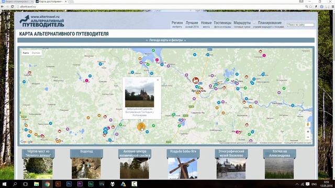335x188 pixels.
Task: Focus the Поиск по сайту search field
Action: pyautogui.click(x=300, y=25)
